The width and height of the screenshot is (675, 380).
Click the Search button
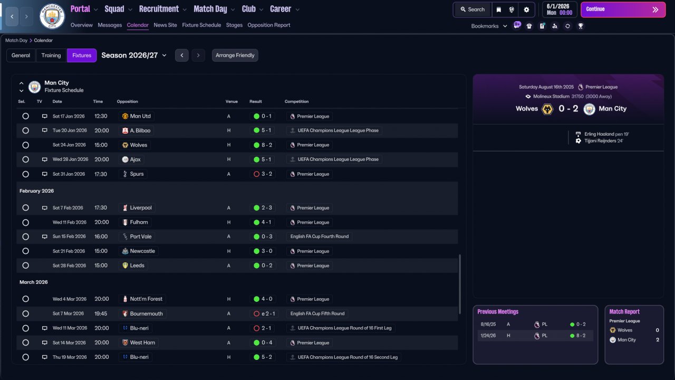472,9
